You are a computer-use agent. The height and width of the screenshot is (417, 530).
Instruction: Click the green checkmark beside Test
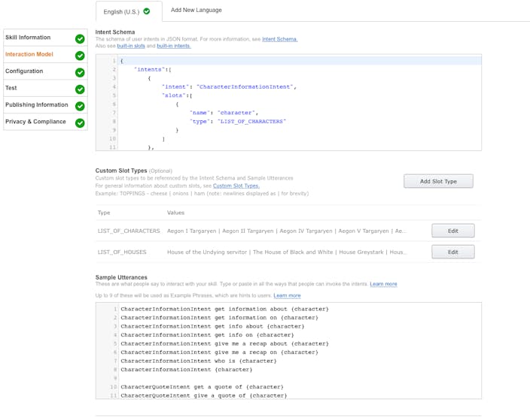click(80, 89)
